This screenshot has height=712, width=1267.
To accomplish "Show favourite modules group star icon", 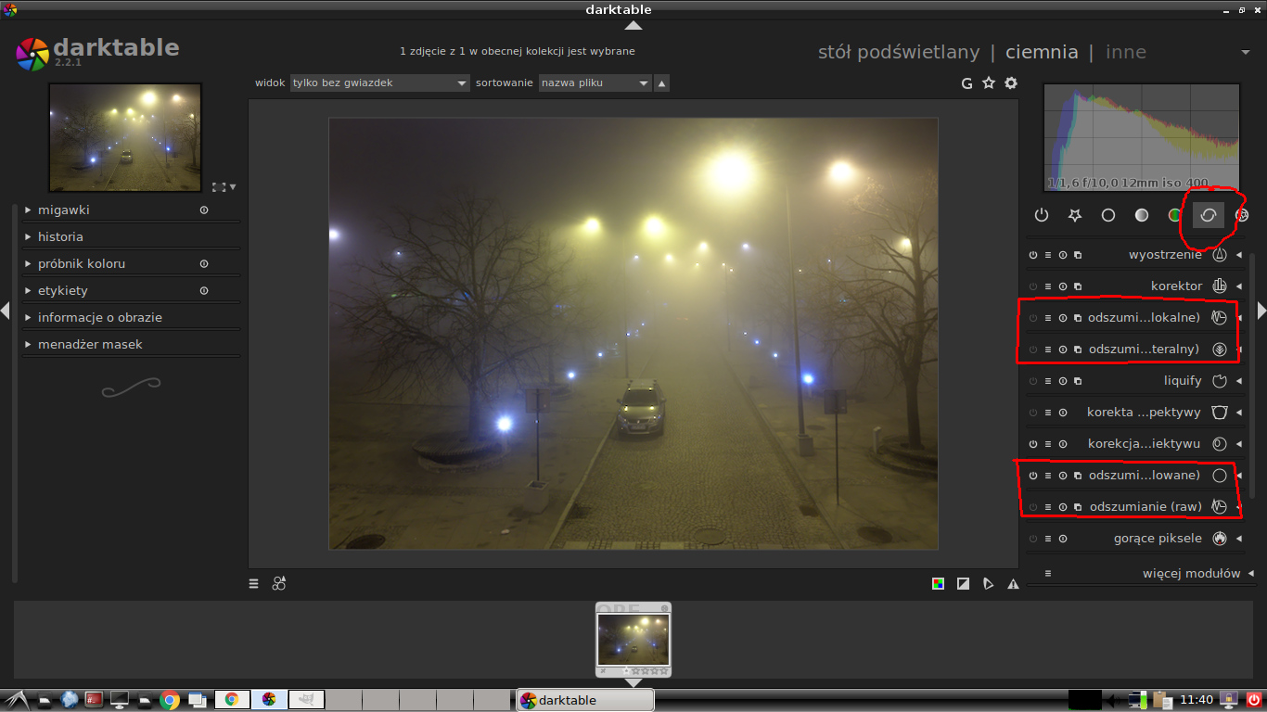I will click(x=1075, y=215).
